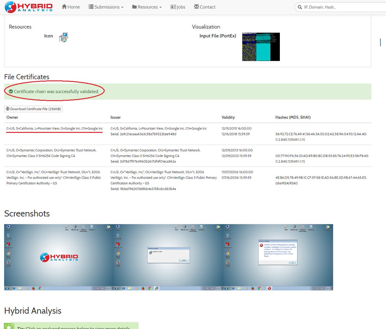
Task: Open the Home page link
Action: (x=71, y=7)
